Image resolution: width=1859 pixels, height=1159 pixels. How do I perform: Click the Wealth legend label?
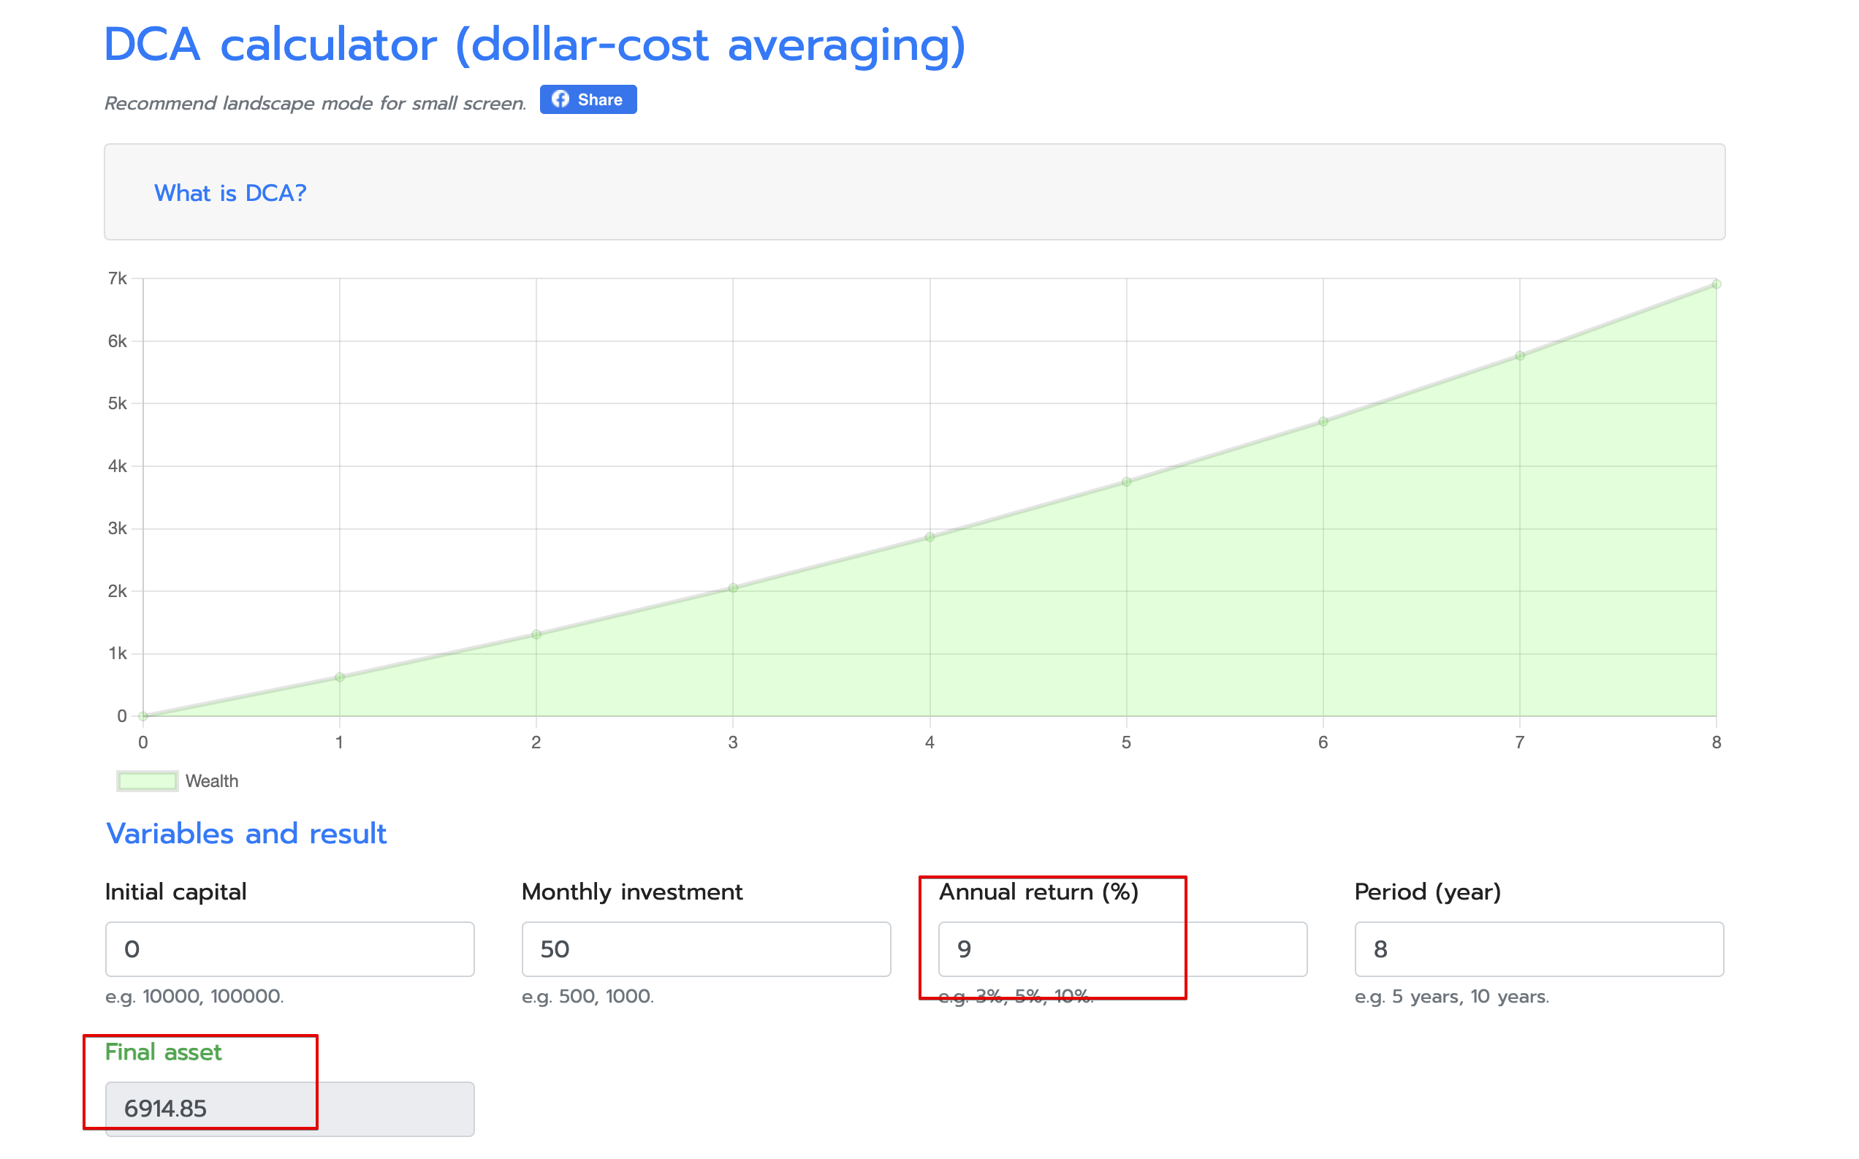click(211, 781)
